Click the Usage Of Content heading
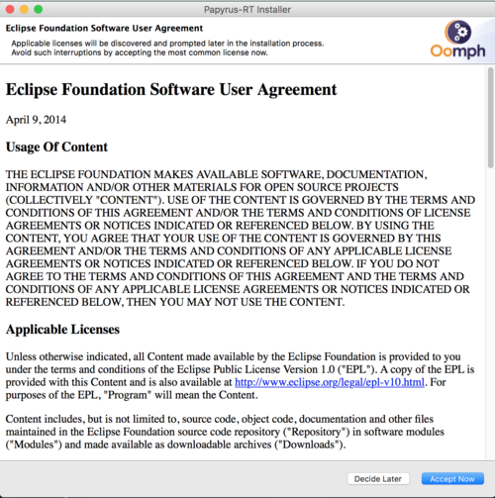Image resolution: width=495 pixels, height=498 pixels. 56,147
